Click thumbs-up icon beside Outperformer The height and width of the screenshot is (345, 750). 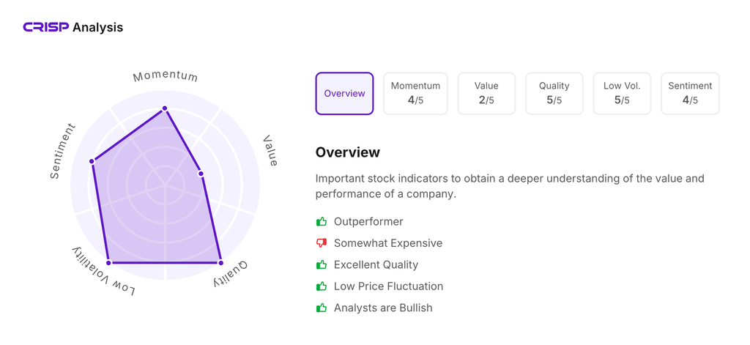tap(322, 222)
